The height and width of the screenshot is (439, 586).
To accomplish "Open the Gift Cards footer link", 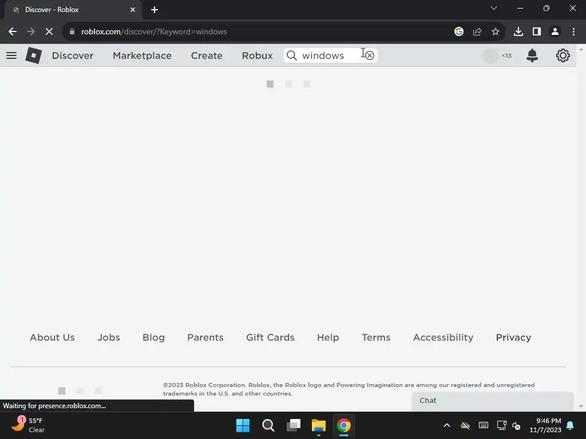I will click(x=270, y=337).
